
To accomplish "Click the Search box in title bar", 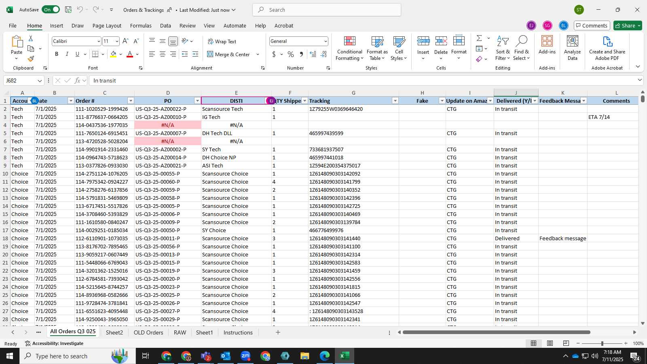I will tap(327, 10).
